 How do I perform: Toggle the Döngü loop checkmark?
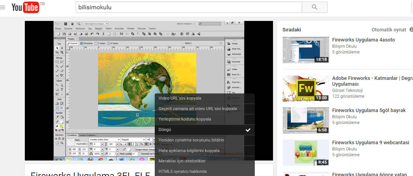pos(248,130)
